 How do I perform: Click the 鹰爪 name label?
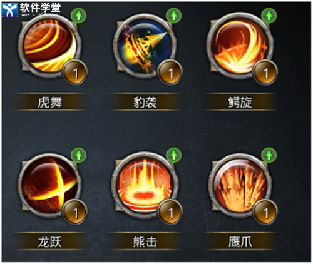[x=240, y=241]
